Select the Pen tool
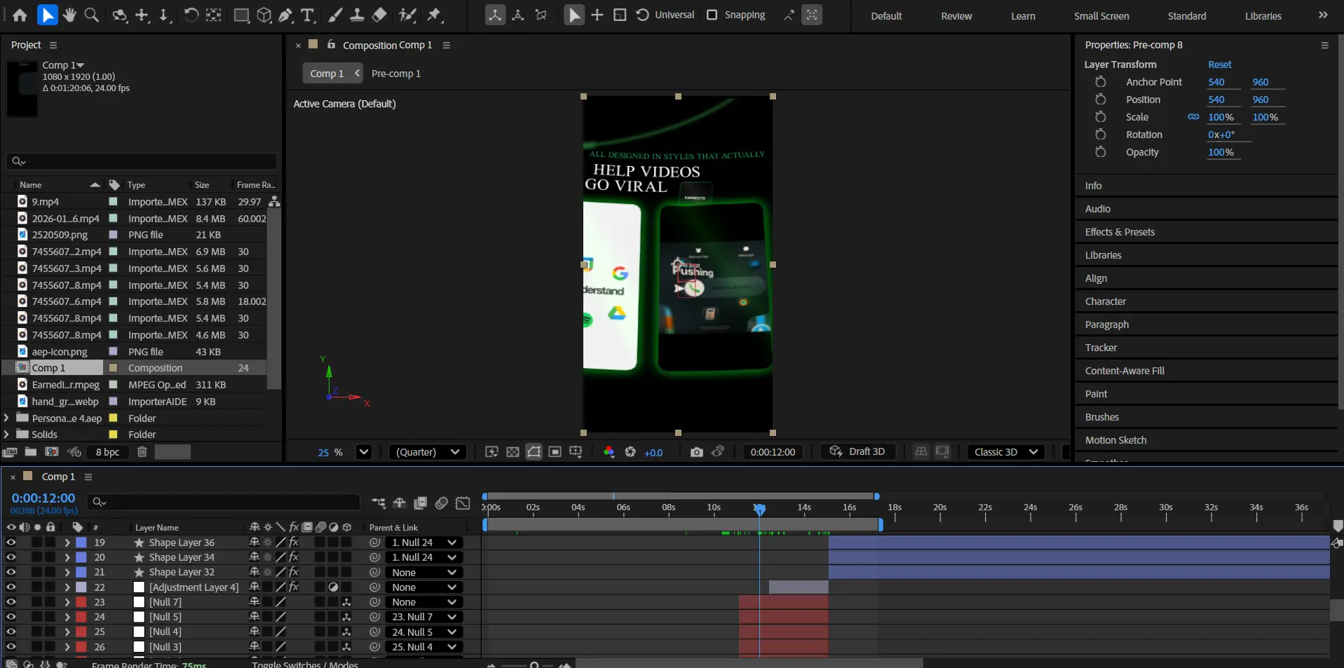Image resolution: width=1344 pixels, height=668 pixels. pos(285,15)
